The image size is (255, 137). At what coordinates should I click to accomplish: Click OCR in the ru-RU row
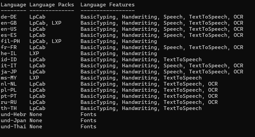(x=213, y=102)
